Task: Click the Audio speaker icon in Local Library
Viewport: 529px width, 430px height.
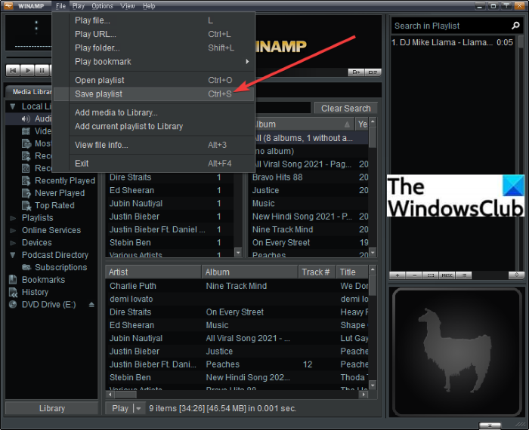Action: point(26,119)
